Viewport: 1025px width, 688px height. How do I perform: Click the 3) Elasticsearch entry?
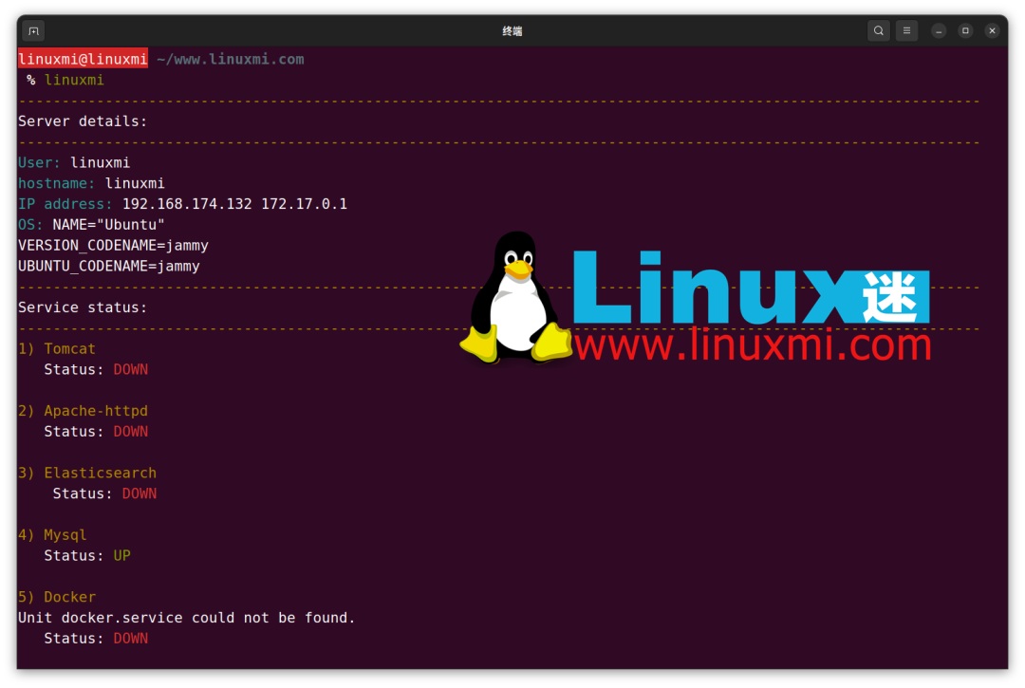click(x=87, y=473)
